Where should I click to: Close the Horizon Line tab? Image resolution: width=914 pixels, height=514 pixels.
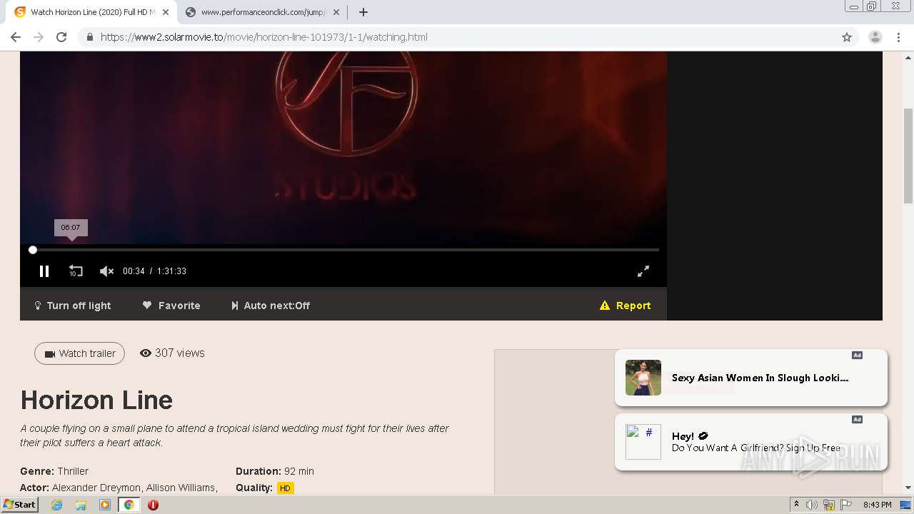166,12
